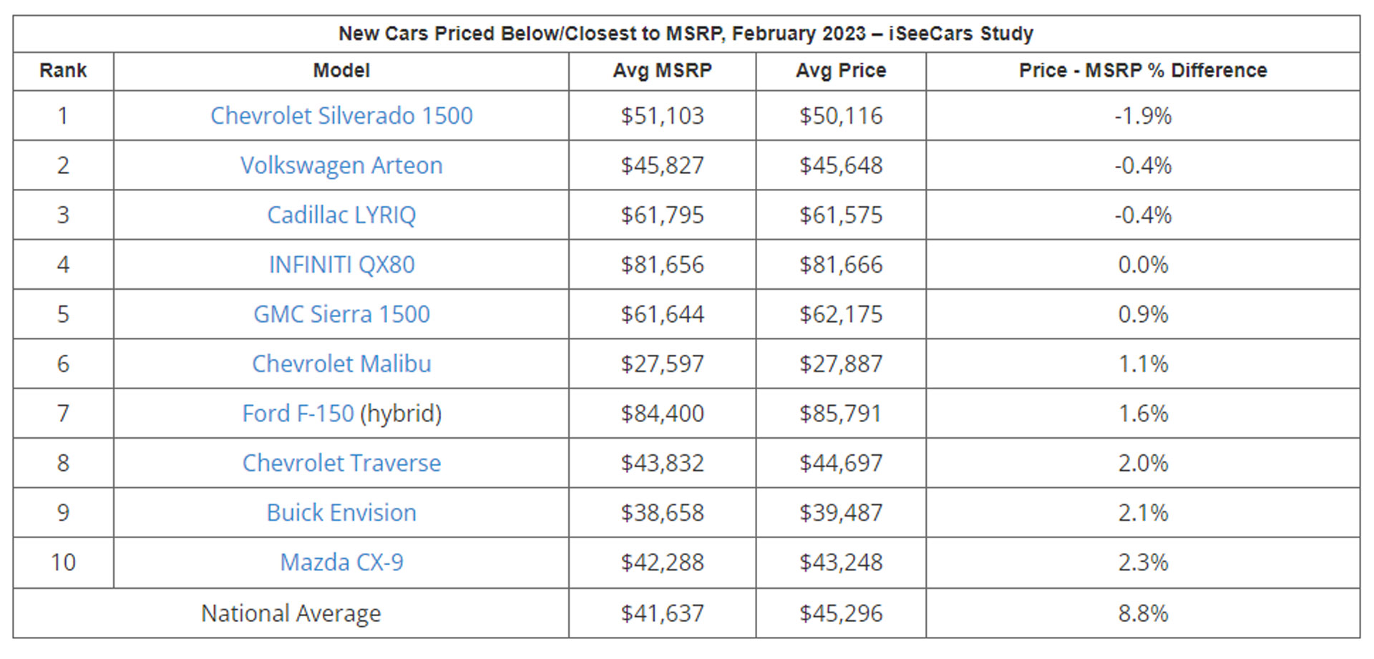Select the INFINITI QX80 link
1374x659 pixels.
(x=341, y=265)
